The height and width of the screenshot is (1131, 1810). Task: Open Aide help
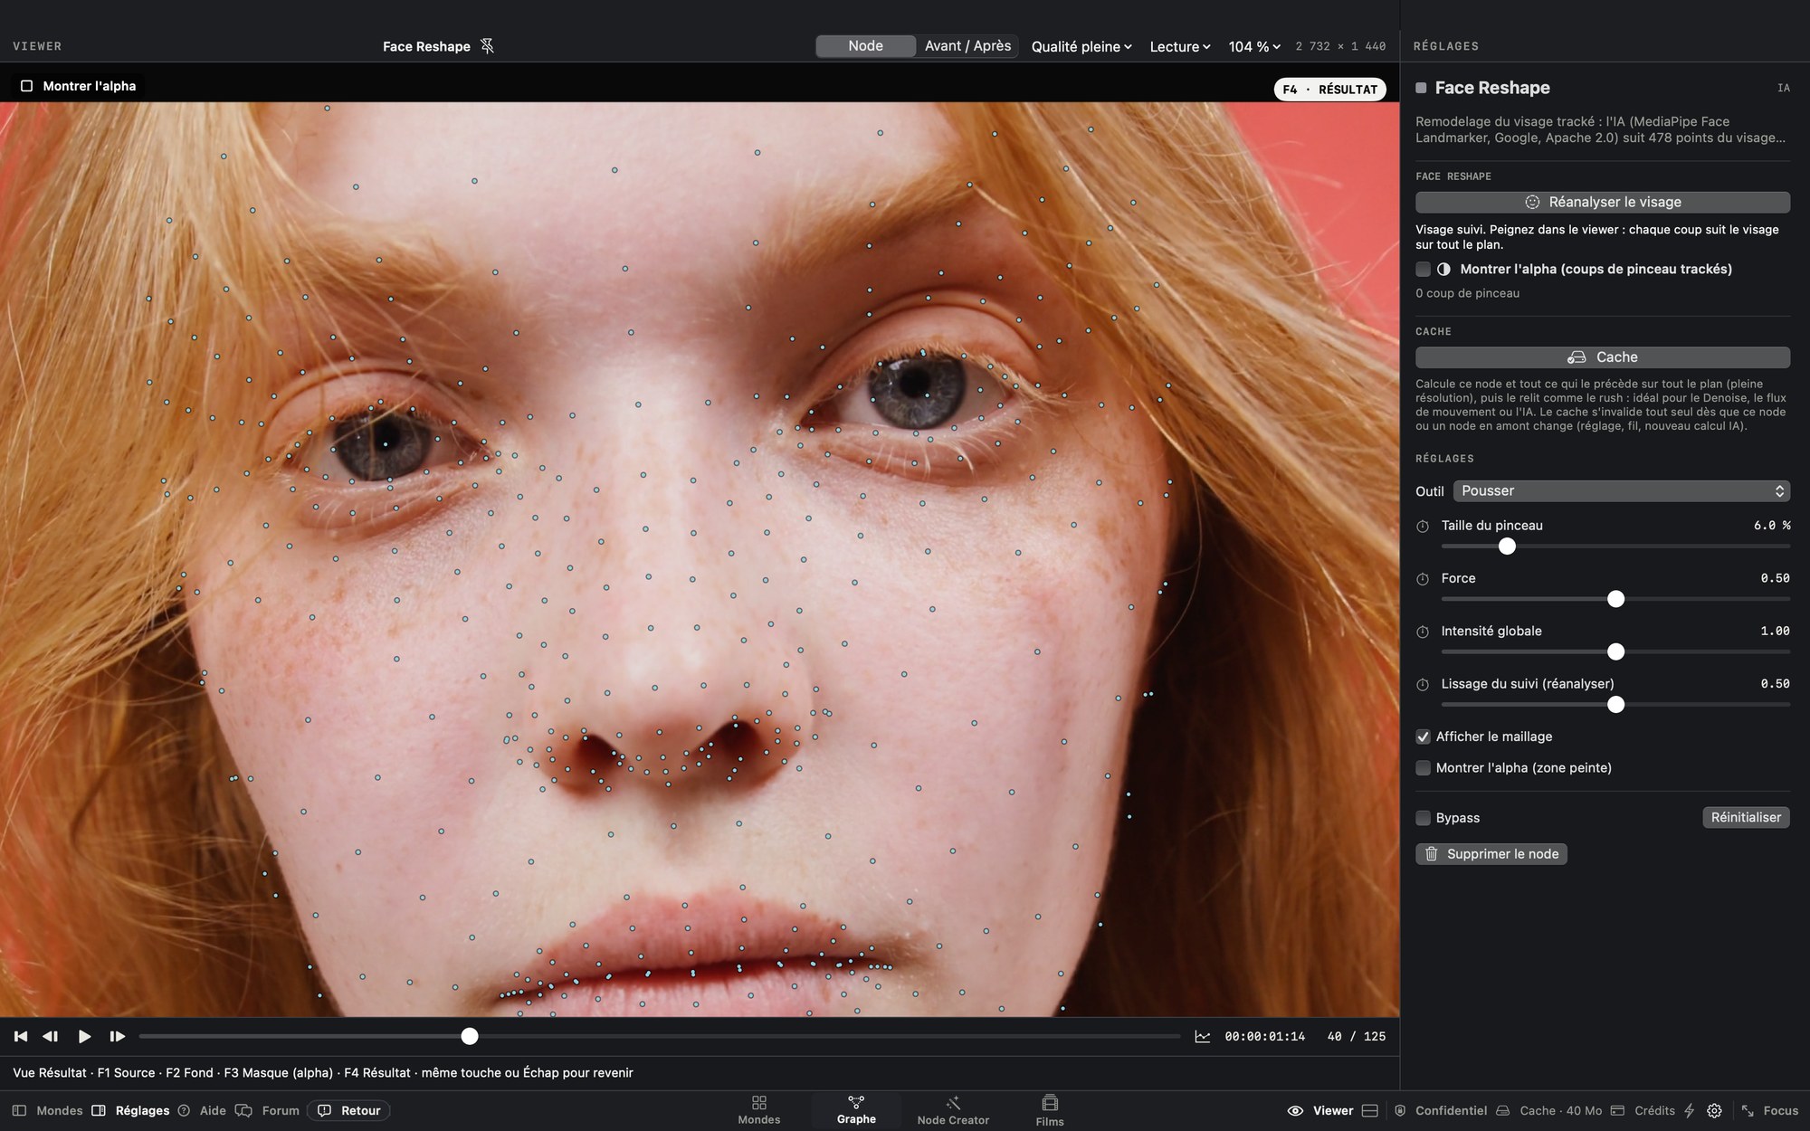tap(201, 1110)
